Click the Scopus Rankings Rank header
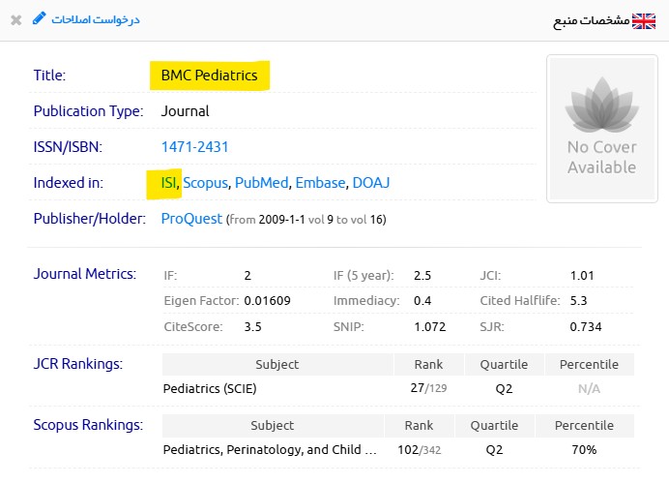 (x=419, y=426)
